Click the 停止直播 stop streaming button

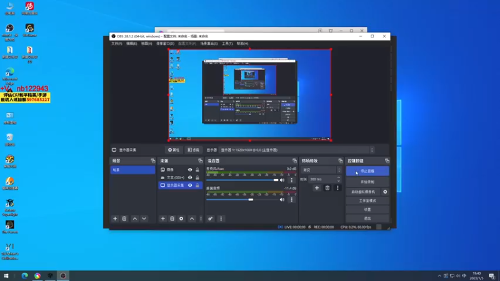click(367, 171)
